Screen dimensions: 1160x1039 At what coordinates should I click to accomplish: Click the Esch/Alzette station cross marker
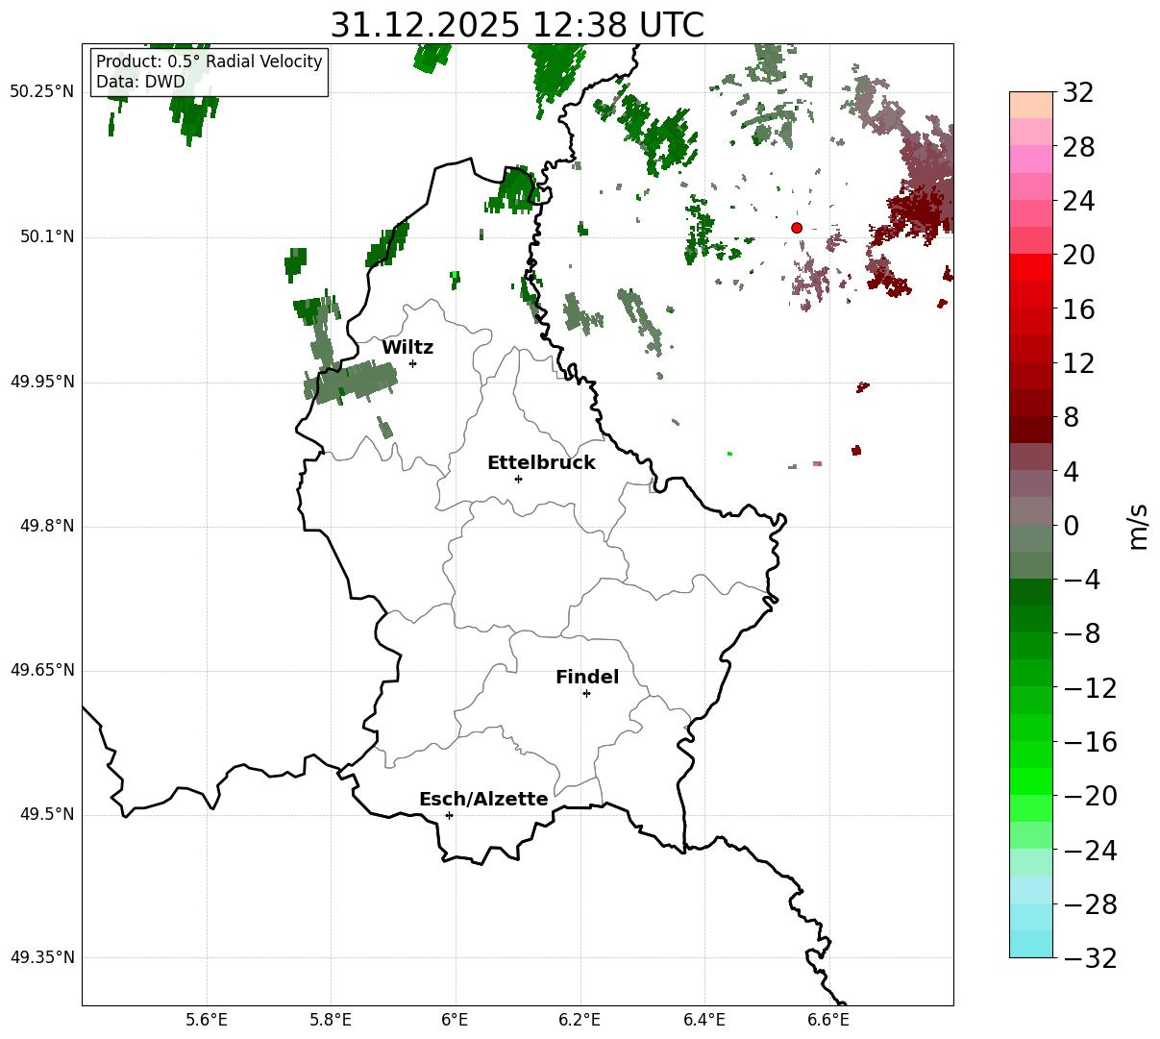(449, 815)
